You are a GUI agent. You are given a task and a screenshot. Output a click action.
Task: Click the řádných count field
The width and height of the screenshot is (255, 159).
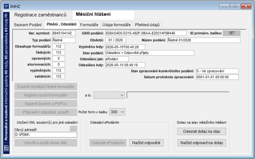(x=59, y=52)
